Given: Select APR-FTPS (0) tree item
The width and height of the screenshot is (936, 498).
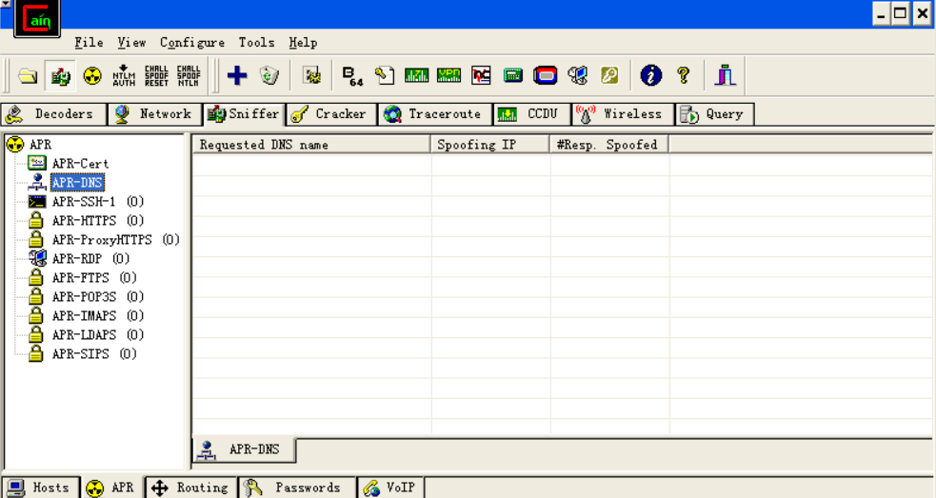Looking at the screenshot, I should [x=94, y=278].
